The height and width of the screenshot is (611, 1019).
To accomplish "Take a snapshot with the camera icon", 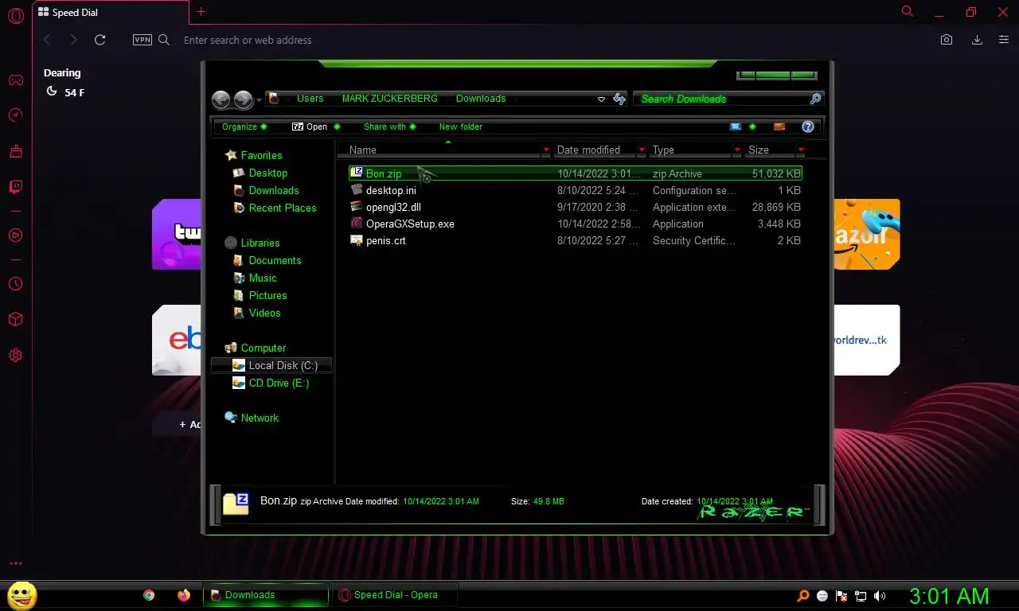I will [x=947, y=40].
